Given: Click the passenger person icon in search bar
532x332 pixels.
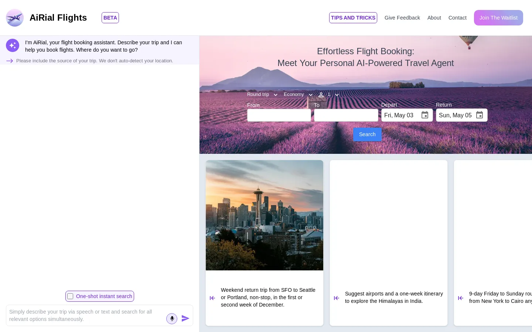Looking at the screenshot, I should click(321, 94).
